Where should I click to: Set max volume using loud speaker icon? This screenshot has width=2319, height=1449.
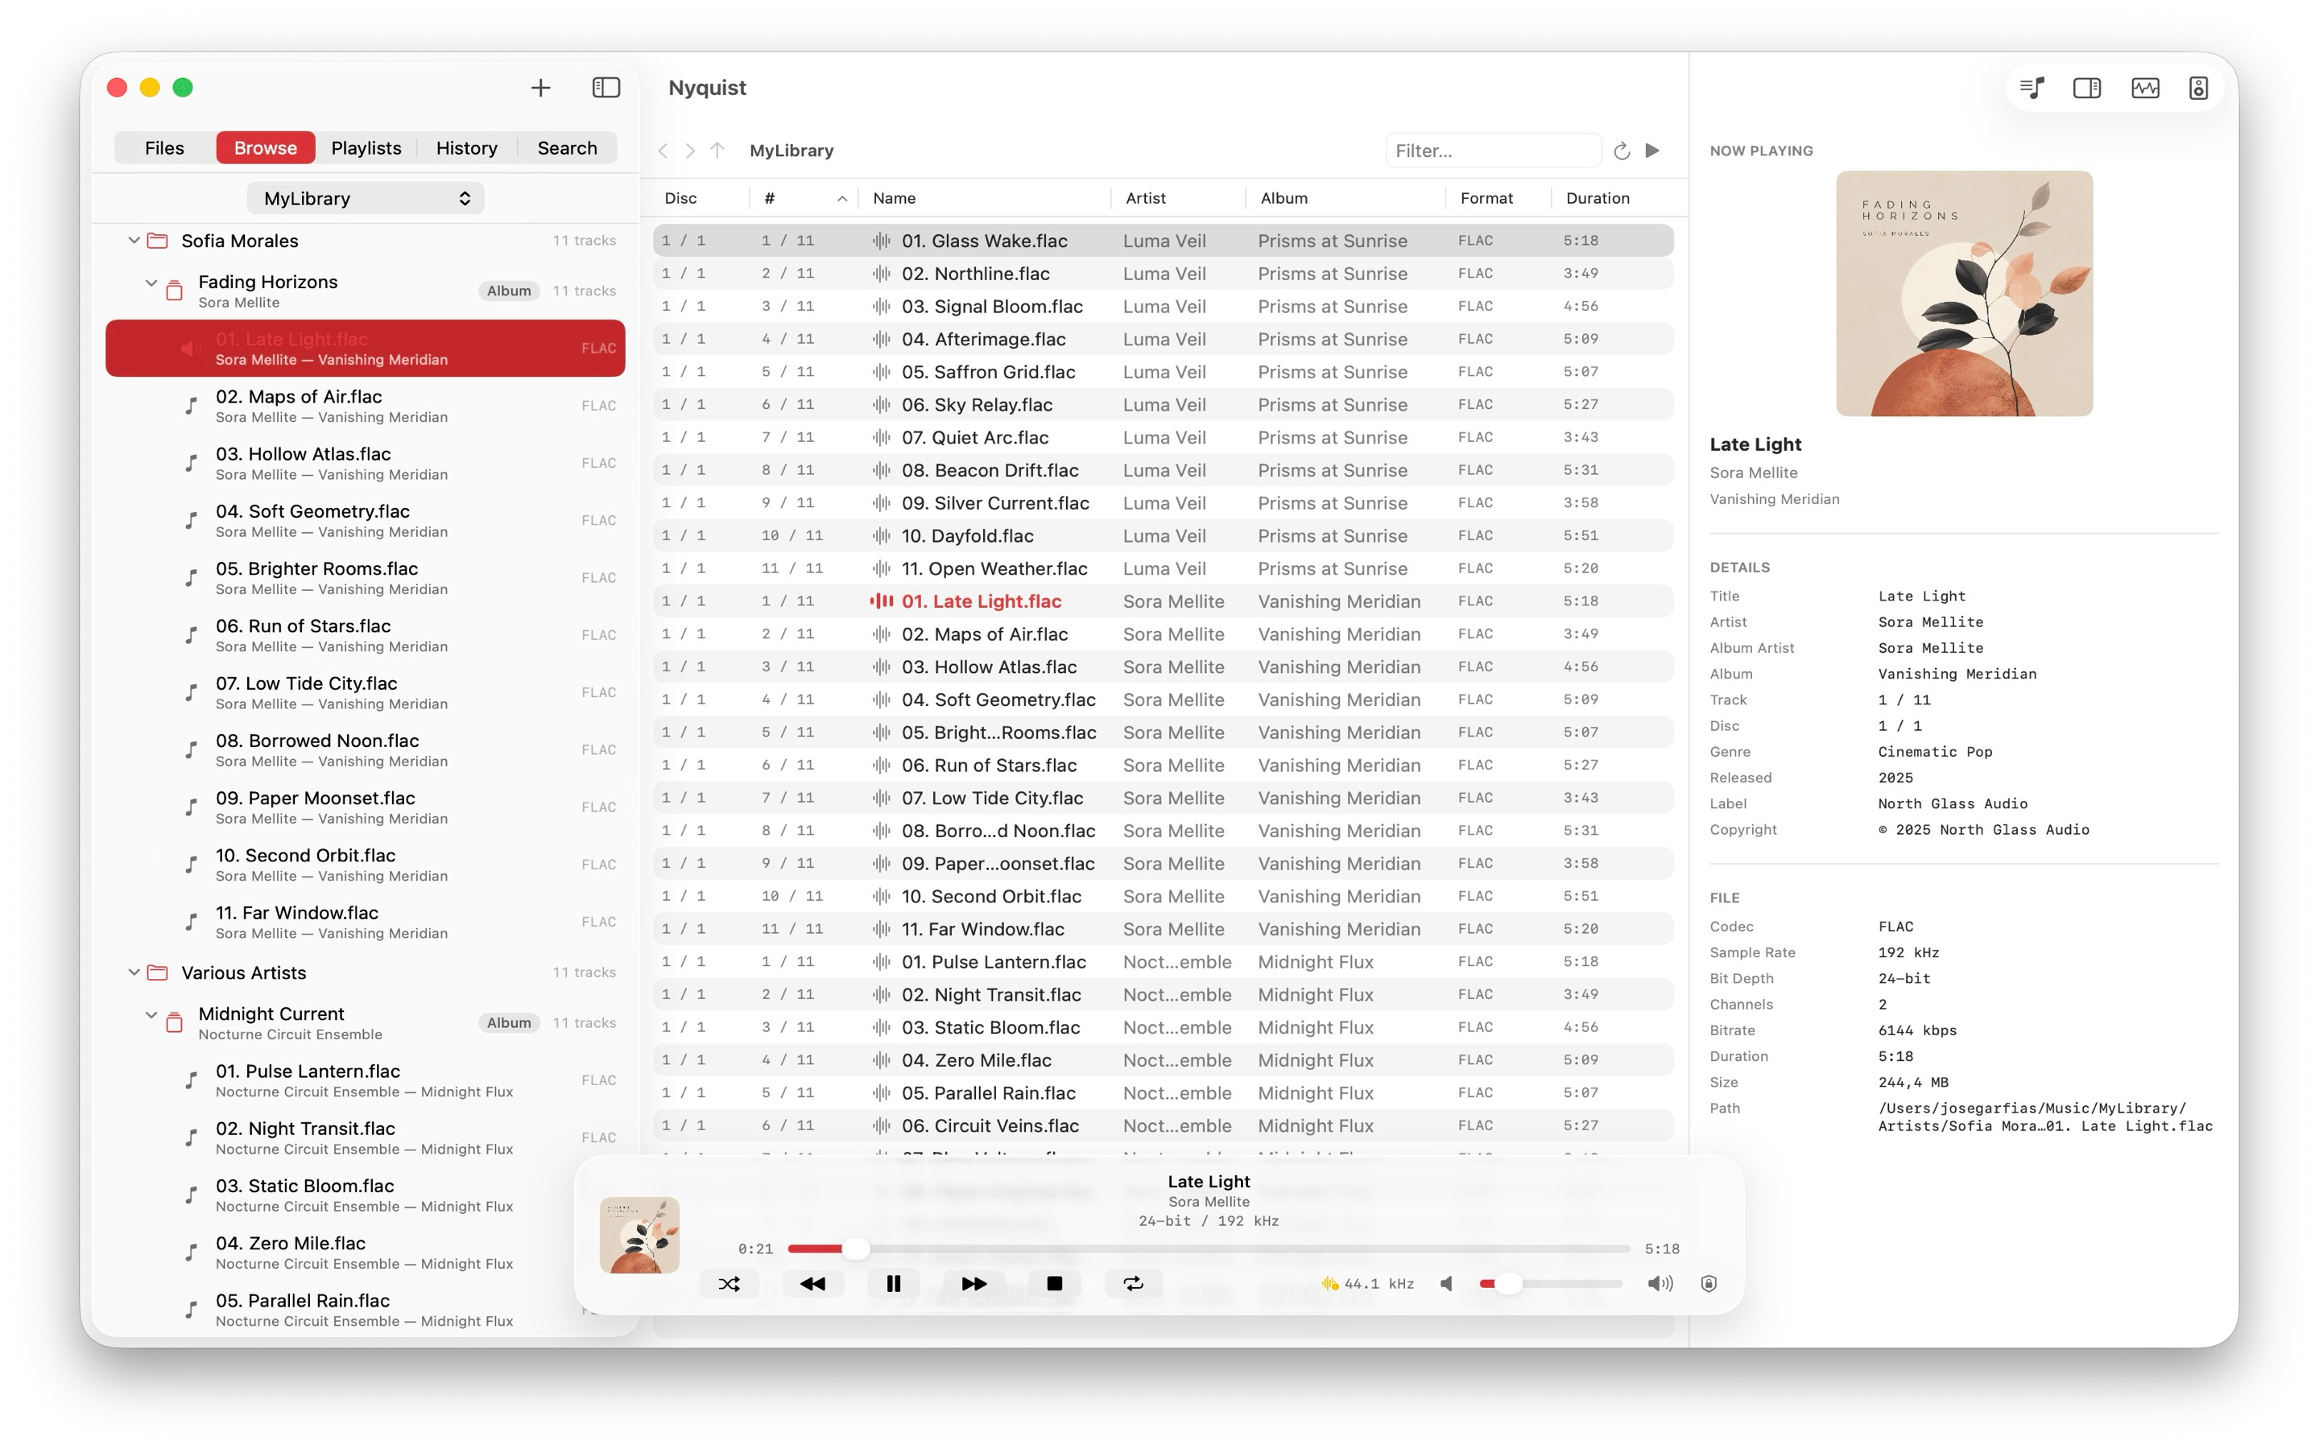pos(1660,1283)
